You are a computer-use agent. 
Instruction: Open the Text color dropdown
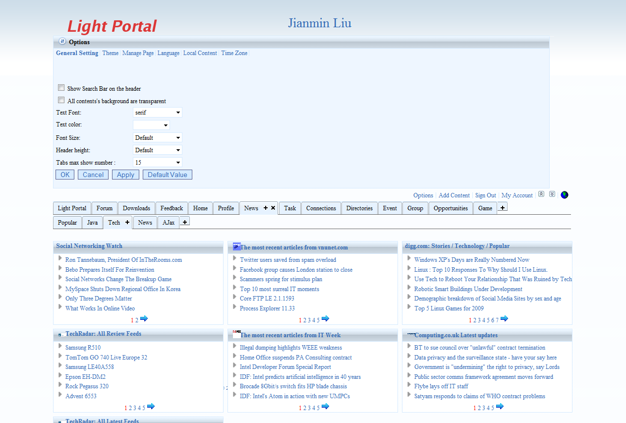(x=151, y=125)
